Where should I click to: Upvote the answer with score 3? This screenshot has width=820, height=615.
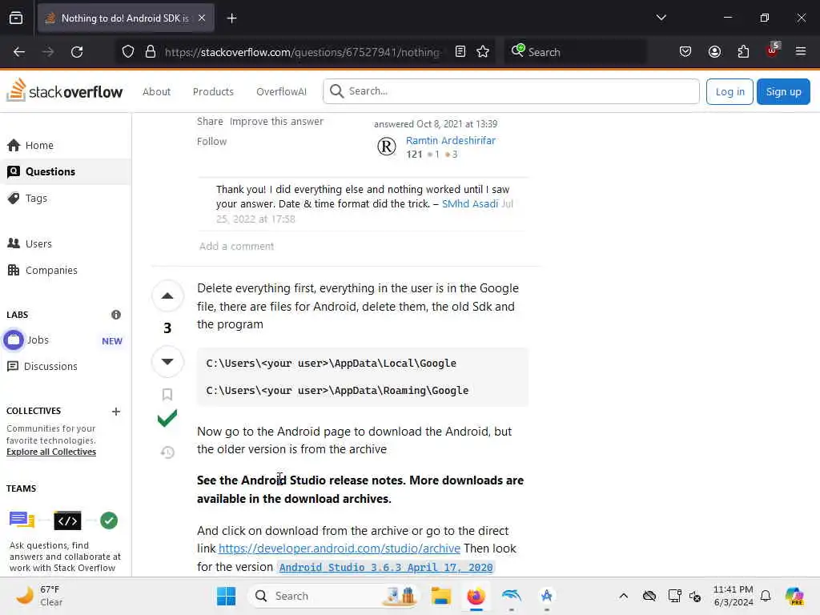[x=167, y=296]
